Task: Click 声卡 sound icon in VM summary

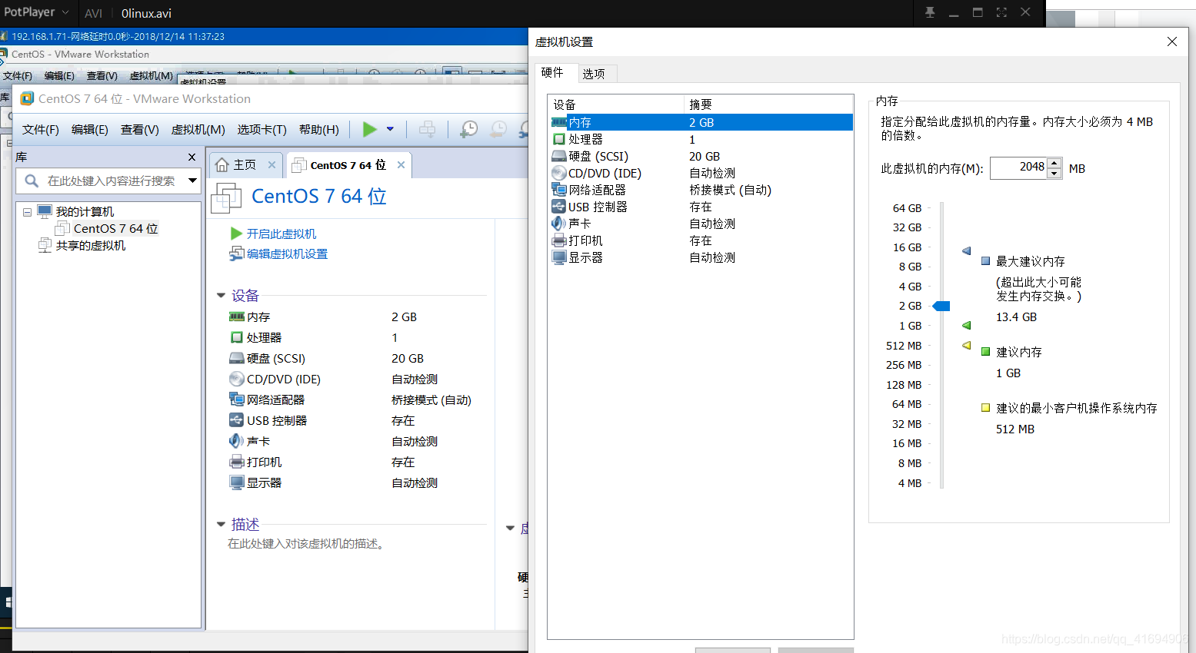Action: (236, 441)
